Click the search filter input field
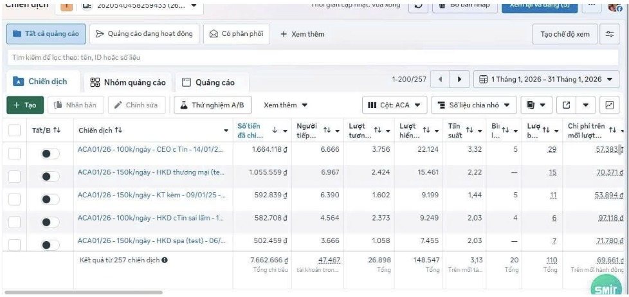Viewport: 629px width, 297px height. [x=313, y=57]
